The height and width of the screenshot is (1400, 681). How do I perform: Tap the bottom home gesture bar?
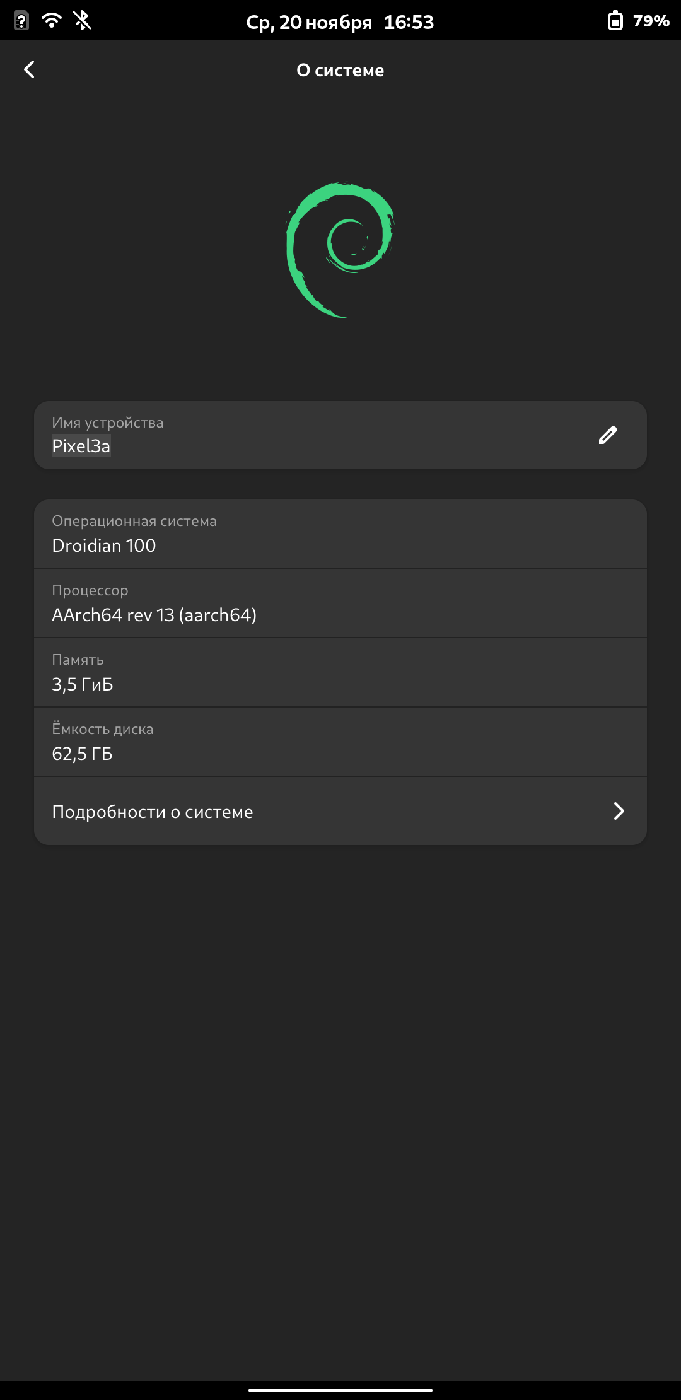(340, 1390)
